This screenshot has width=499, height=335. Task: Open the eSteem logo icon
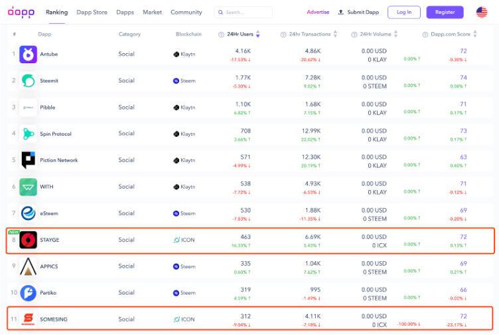[x=28, y=213]
